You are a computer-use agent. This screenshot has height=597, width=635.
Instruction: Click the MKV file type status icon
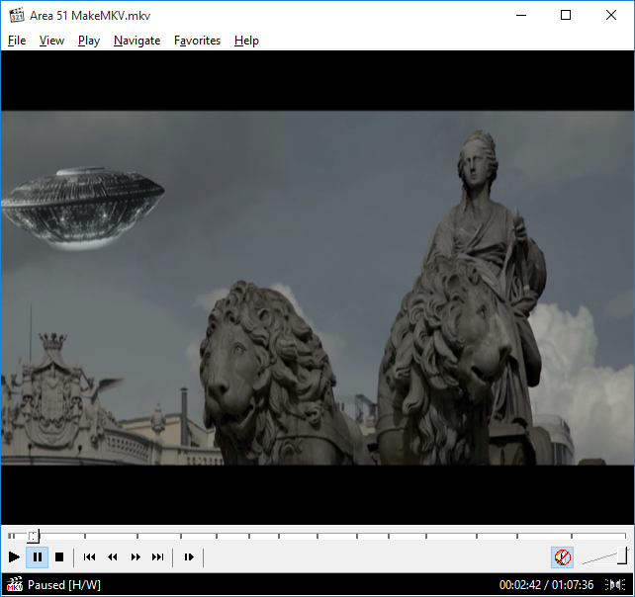click(x=15, y=584)
